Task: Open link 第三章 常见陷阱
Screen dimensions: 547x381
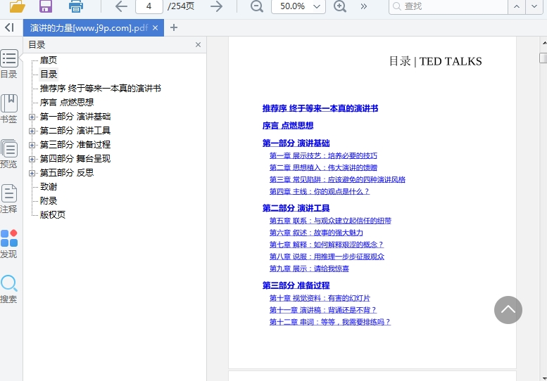Action: pos(337,179)
